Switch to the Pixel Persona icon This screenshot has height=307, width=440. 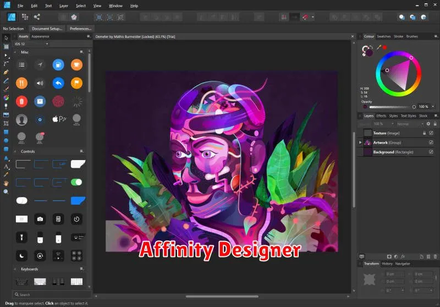(25, 17)
